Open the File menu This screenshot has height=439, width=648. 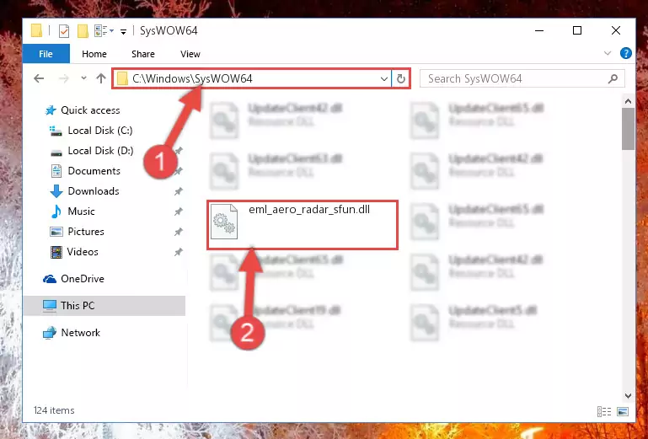click(x=46, y=54)
